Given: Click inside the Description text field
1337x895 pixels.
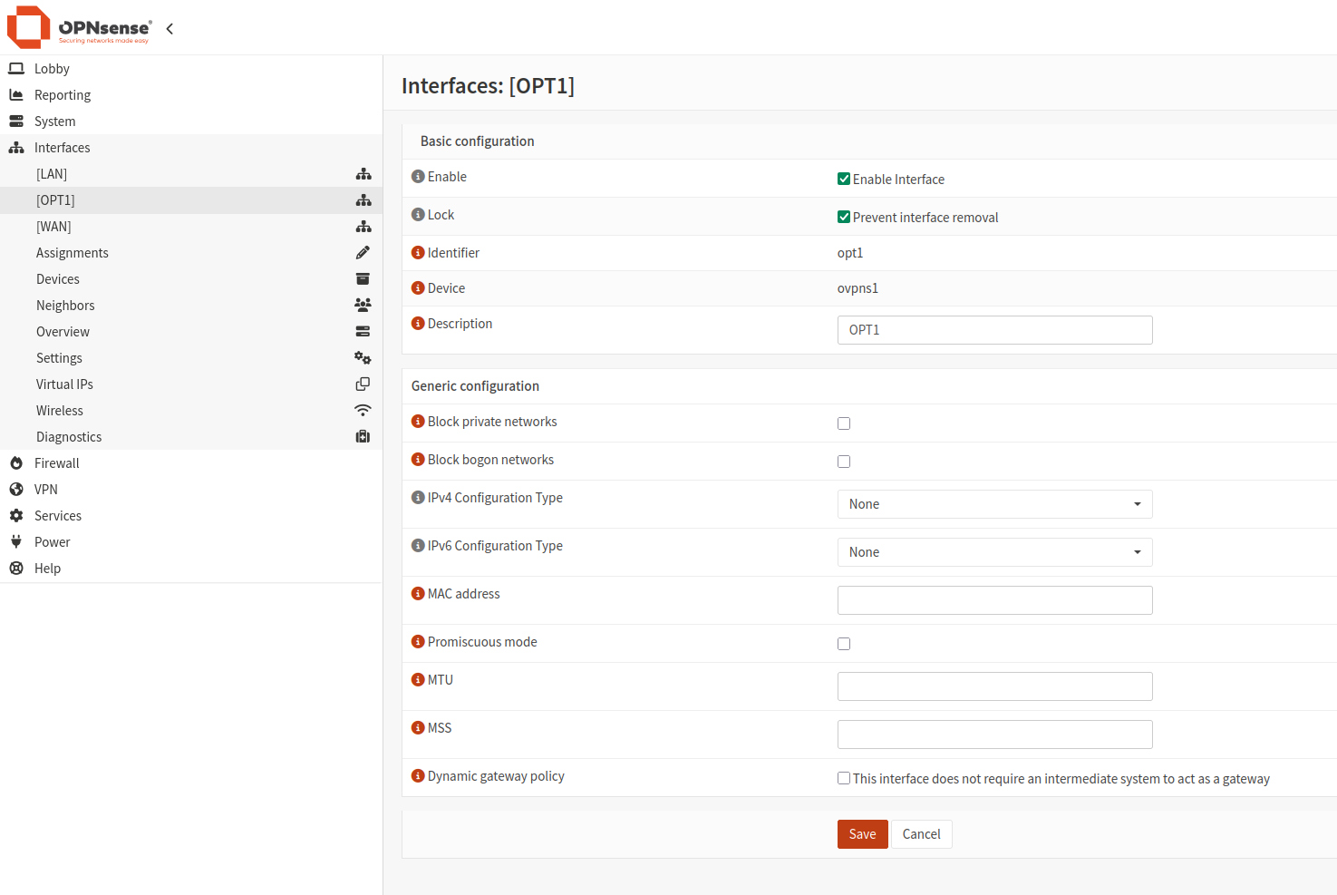Looking at the screenshot, I should pos(994,329).
